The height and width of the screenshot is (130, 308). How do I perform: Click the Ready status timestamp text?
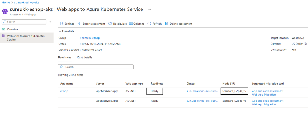(x=101, y=44)
